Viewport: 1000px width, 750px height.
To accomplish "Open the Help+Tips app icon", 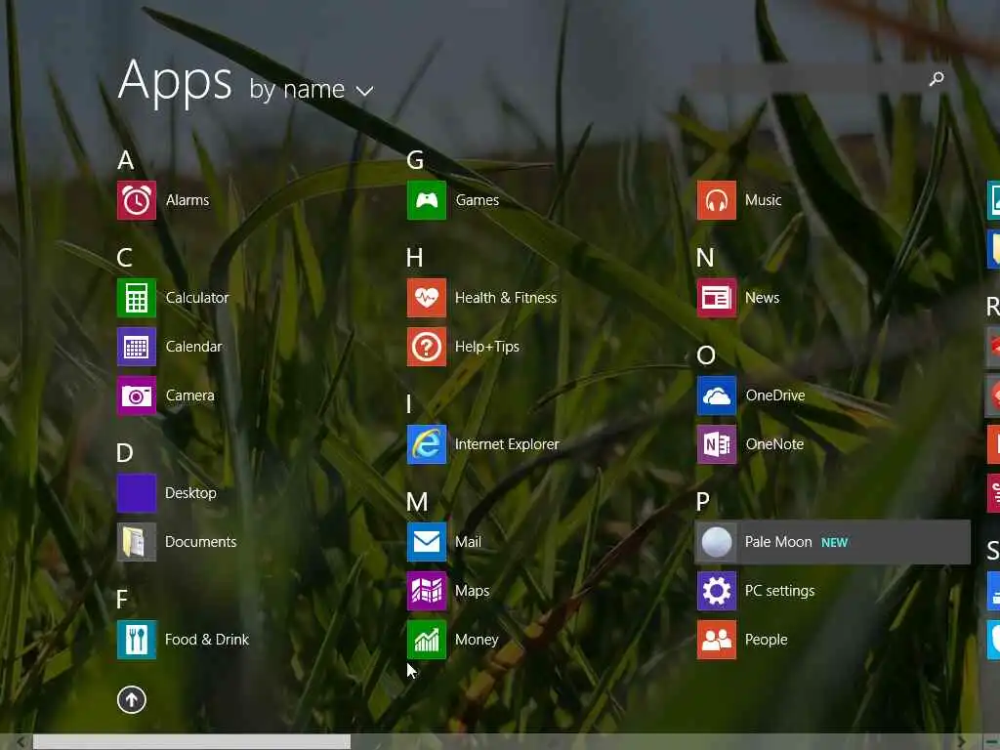I will pos(427,347).
